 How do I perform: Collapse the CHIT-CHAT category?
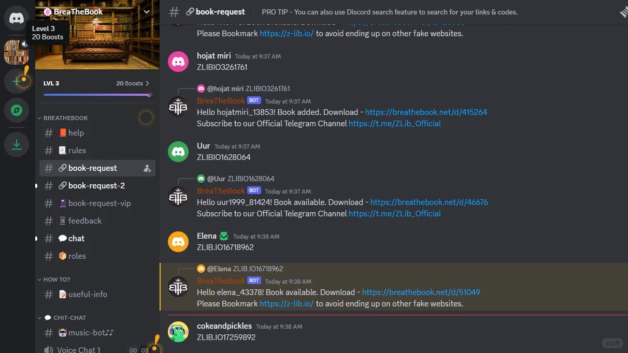[62, 318]
